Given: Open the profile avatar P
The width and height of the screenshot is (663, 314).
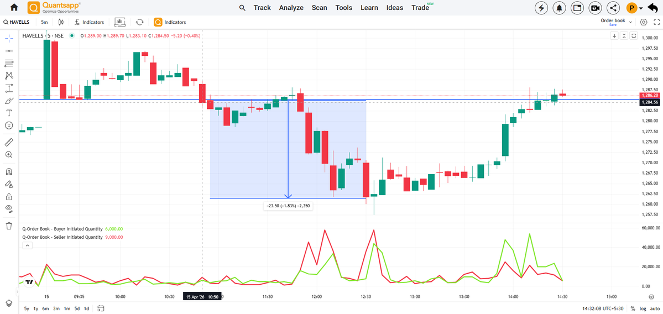Looking at the screenshot, I should pos(631,8).
